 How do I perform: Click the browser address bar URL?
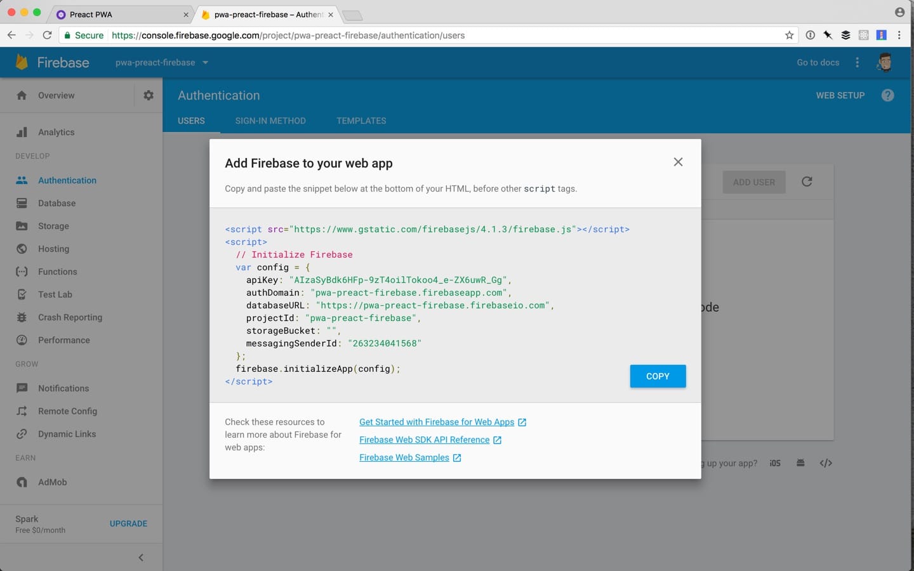[x=288, y=35]
